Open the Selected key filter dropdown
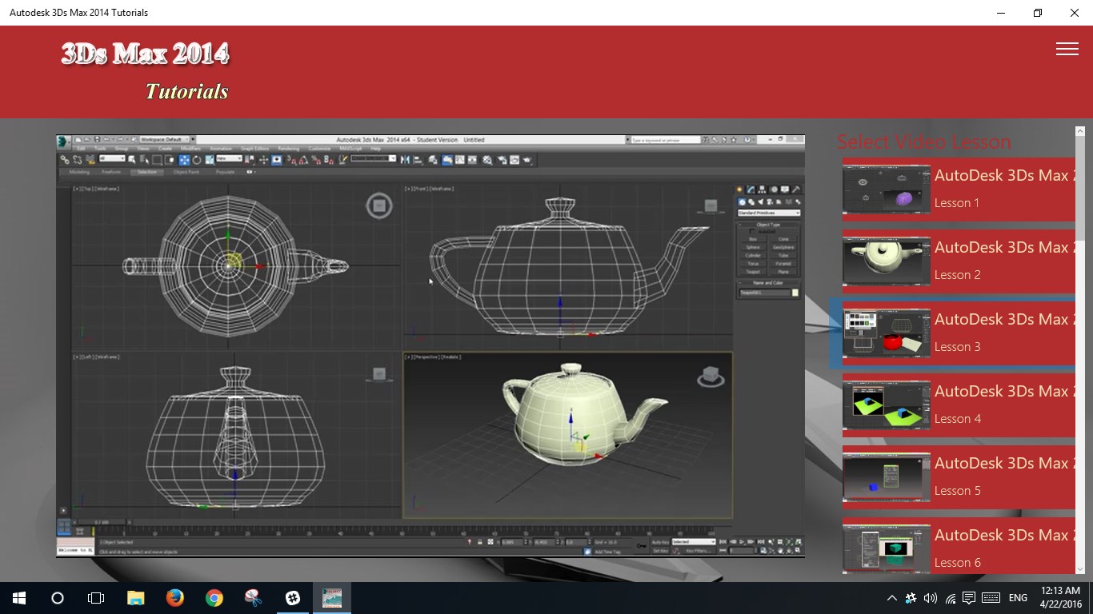The height and width of the screenshot is (614, 1093). pyautogui.click(x=694, y=541)
